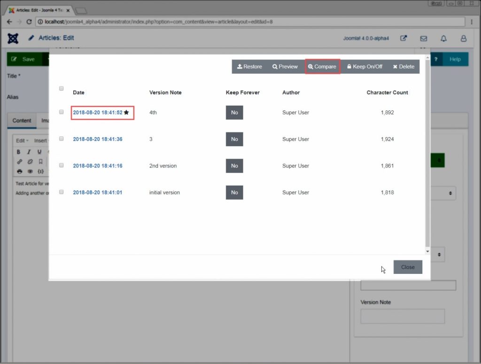Click the remove link editor icon
481x364 pixels.
coord(30,162)
